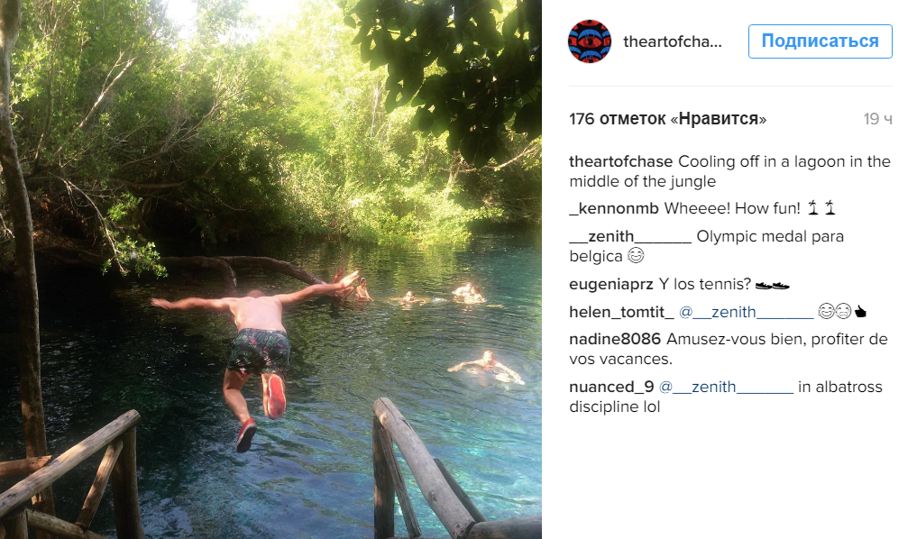Open theartofchase profile avatar icon

tap(590, 41)
